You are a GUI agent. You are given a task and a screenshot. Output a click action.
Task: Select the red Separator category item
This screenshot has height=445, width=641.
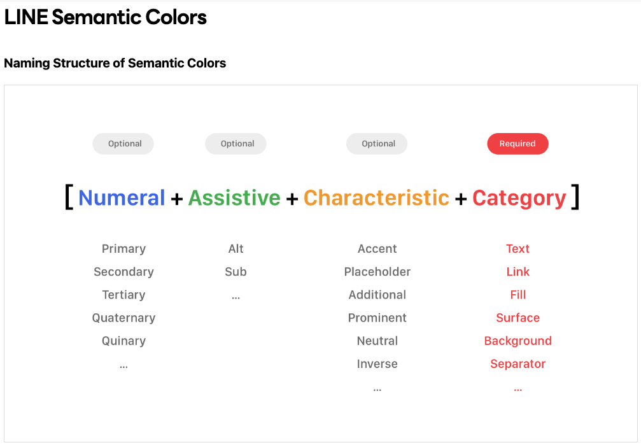pos(518,364)
